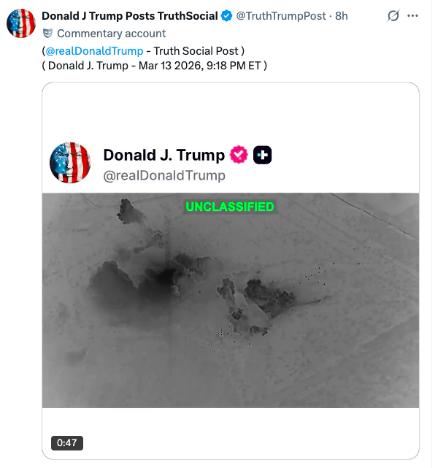Open the 8h timestamp link
This screenshot has height=468, width=446.
coord(341,16)
